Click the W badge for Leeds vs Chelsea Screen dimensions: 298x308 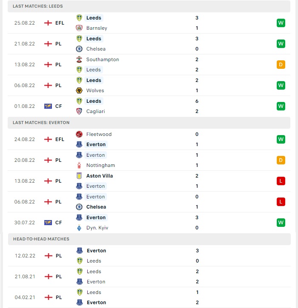[x=281, y=44]
